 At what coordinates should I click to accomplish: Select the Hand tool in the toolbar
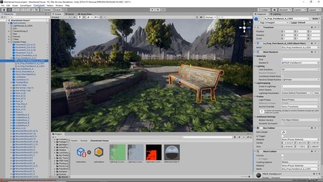point(4,10)
